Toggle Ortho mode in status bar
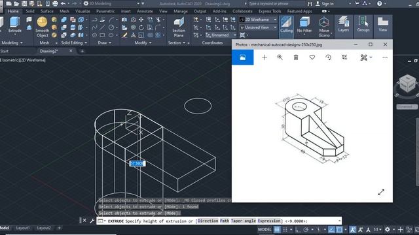 pyautogui.click(x=298, y=229)
